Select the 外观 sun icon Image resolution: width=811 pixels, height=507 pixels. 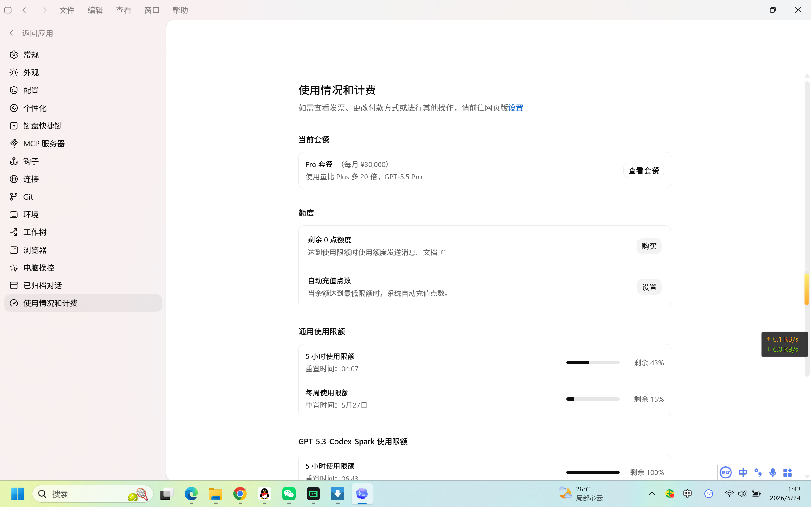(x=14, y=73)
